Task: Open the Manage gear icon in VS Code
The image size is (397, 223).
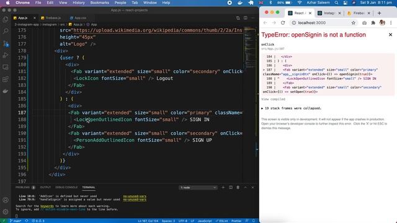Action: click(6, 212)
